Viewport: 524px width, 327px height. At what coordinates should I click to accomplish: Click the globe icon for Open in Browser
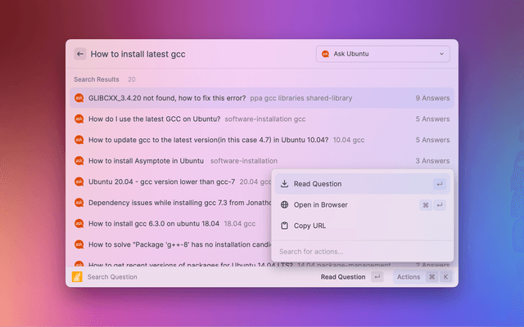click(x=284, y=204)
